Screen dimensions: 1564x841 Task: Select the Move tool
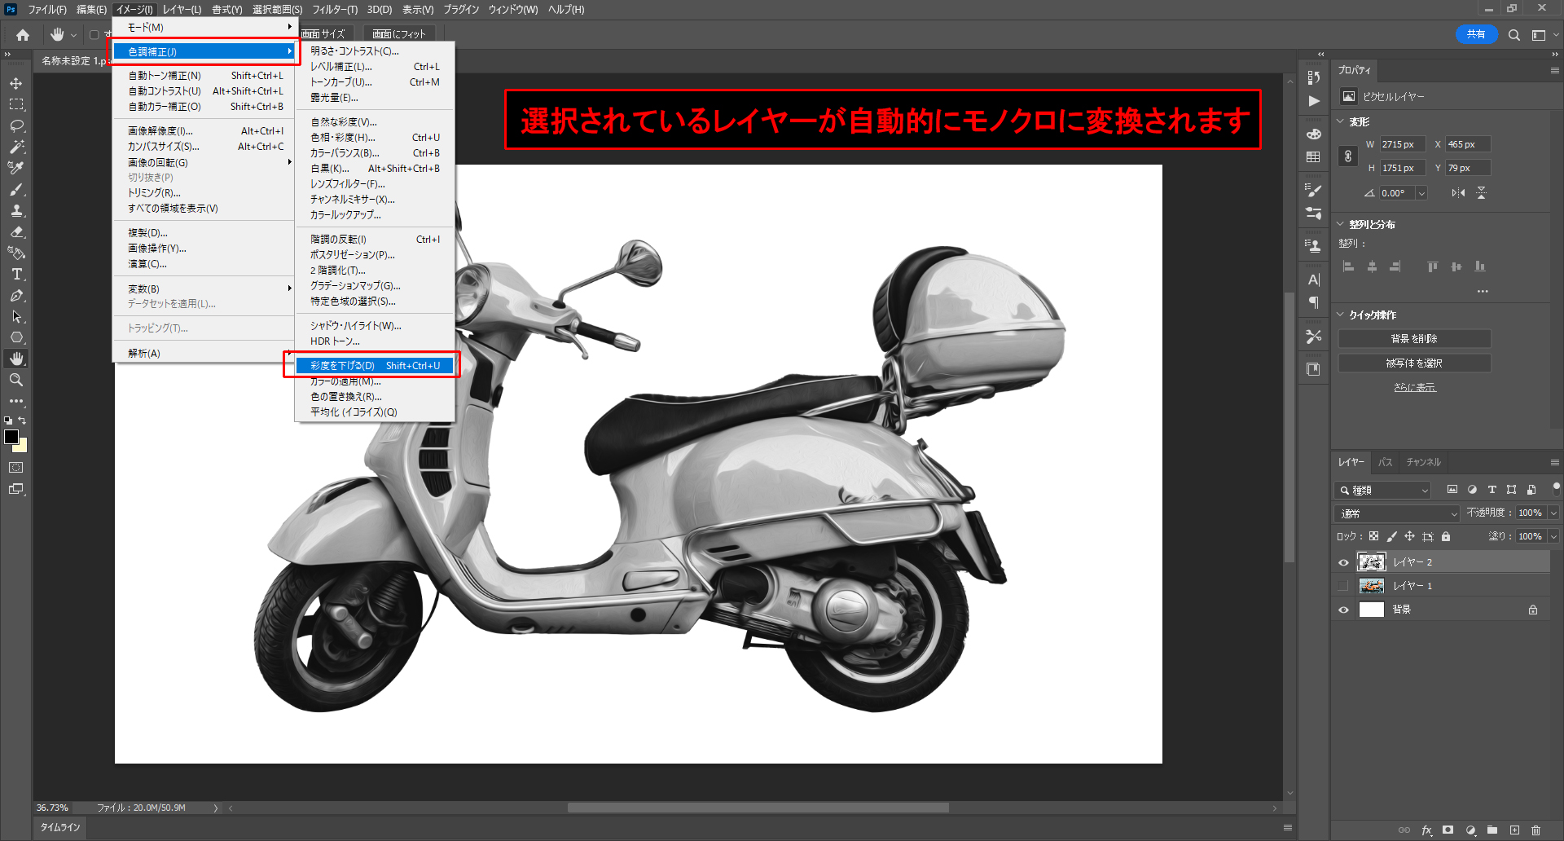pyautogui.click(x=16, y=84)
